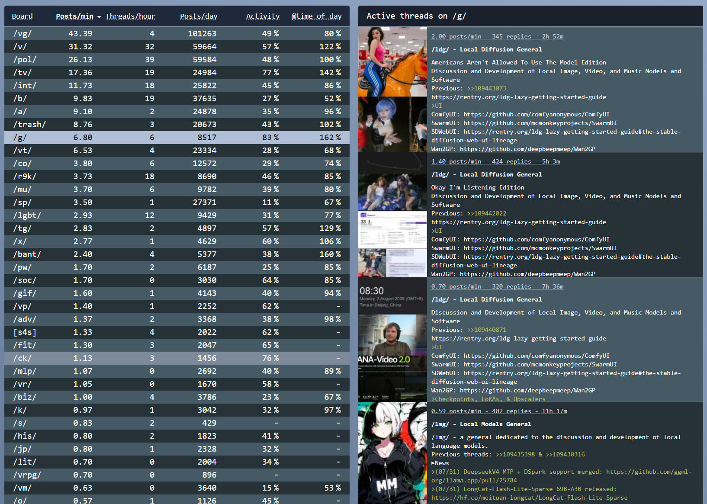Select the /vg/ board row
Image resolution: width=707 pixels, height=504 pixels.
(x=177, y=34)
